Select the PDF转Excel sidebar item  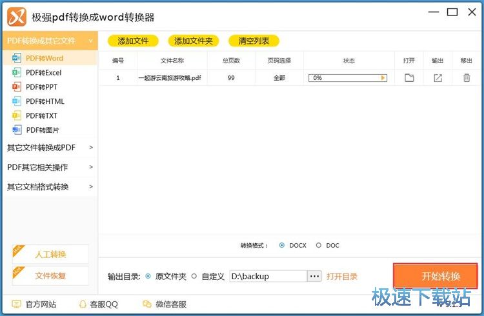click(50, 72)
